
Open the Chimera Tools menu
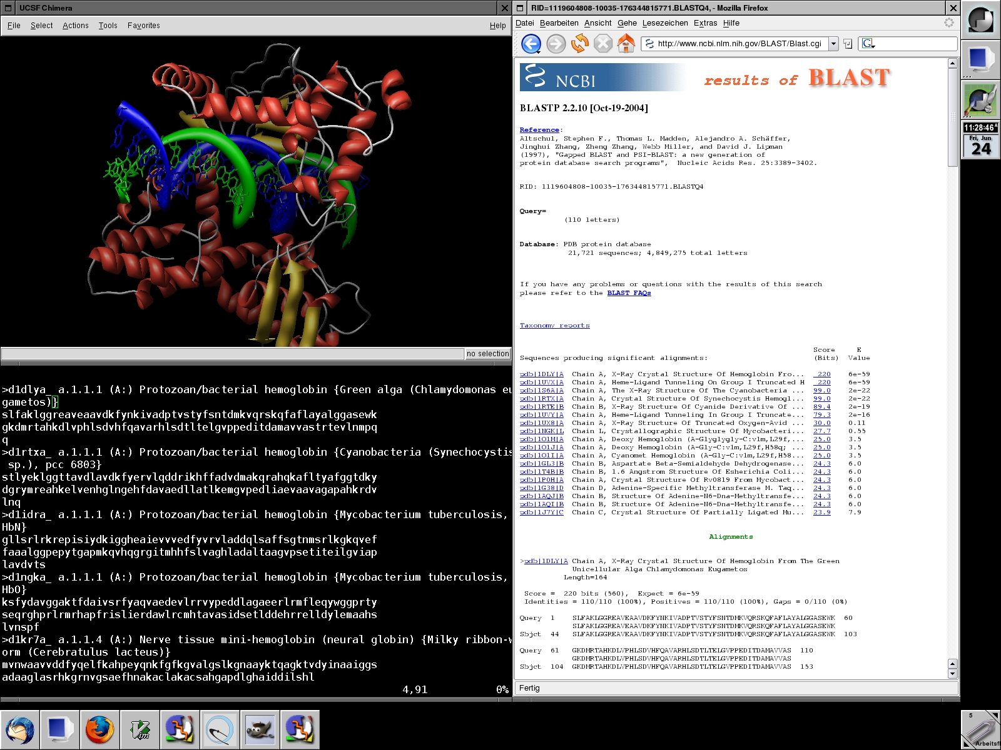pyautogui.click(x=108, y=26)
